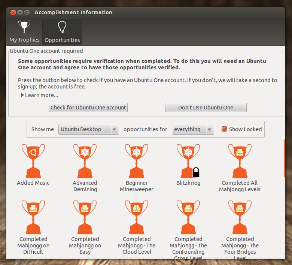Image resolution: width=292 pixels, height=265 pixels.
Task: Click 'Completed Mahjongg - The Cloud Level' label
Action: click(x=137, y=245)
